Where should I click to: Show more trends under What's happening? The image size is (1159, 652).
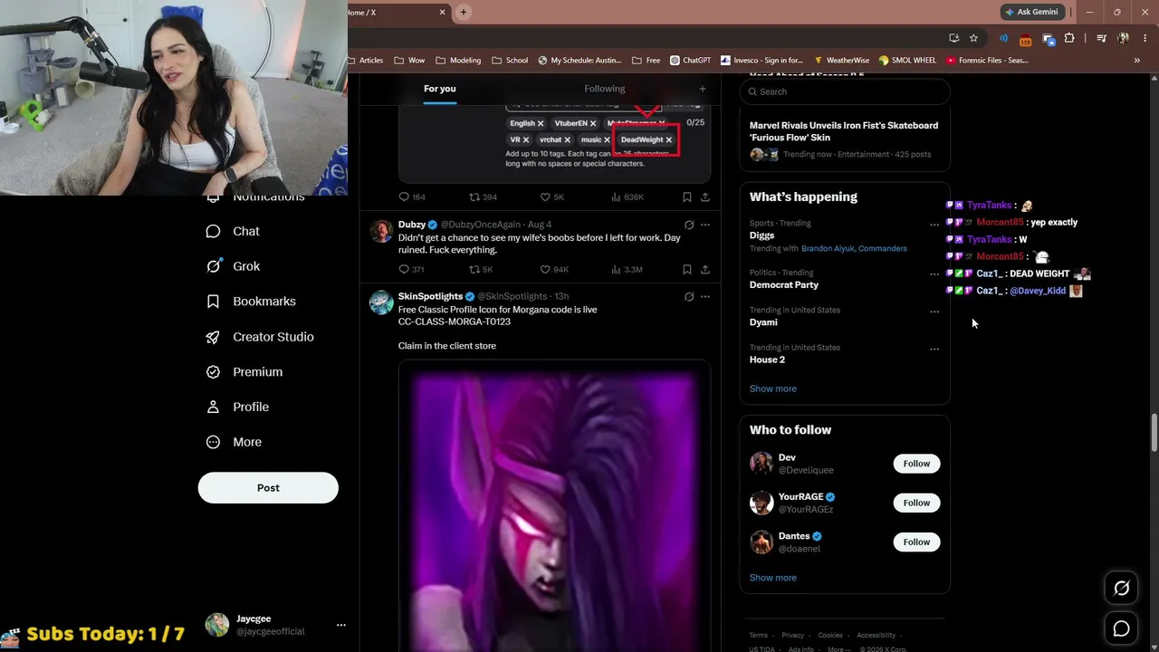[x=773, y=388]
